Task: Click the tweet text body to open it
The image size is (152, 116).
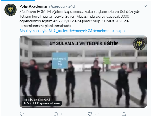Action: tap(80, 19)
